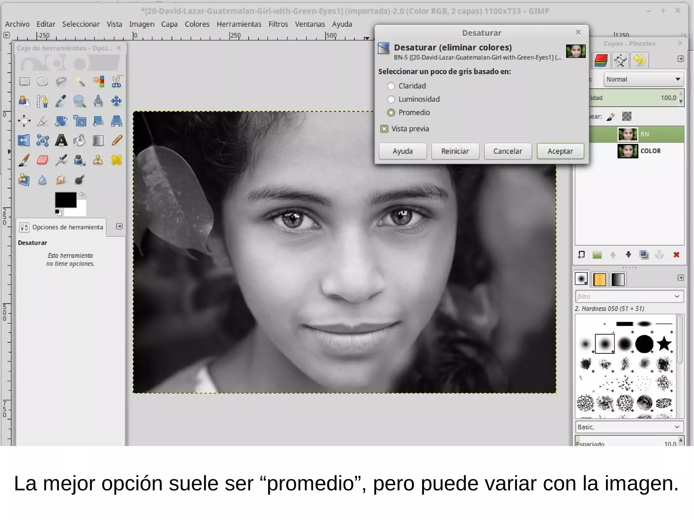This screenshot has height=520, width=694.
Task: Select the Zoom magnifier tool
Action: pos(80,101)
